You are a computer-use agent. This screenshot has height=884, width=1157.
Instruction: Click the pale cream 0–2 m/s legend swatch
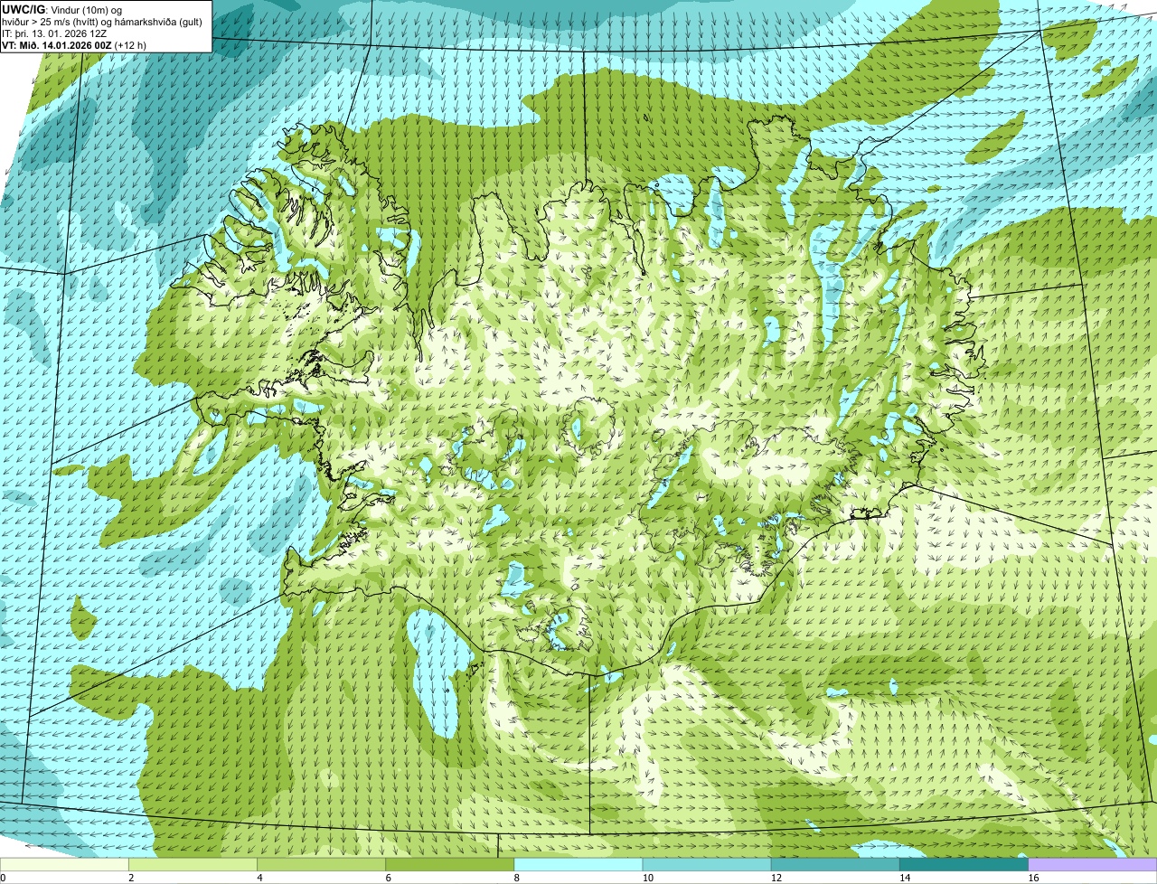pyautogui.click(x=64, y=865)
